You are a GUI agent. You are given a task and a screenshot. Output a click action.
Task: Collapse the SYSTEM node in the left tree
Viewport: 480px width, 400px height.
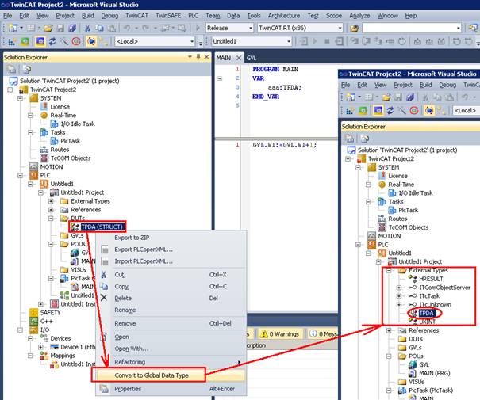(21, 98)
